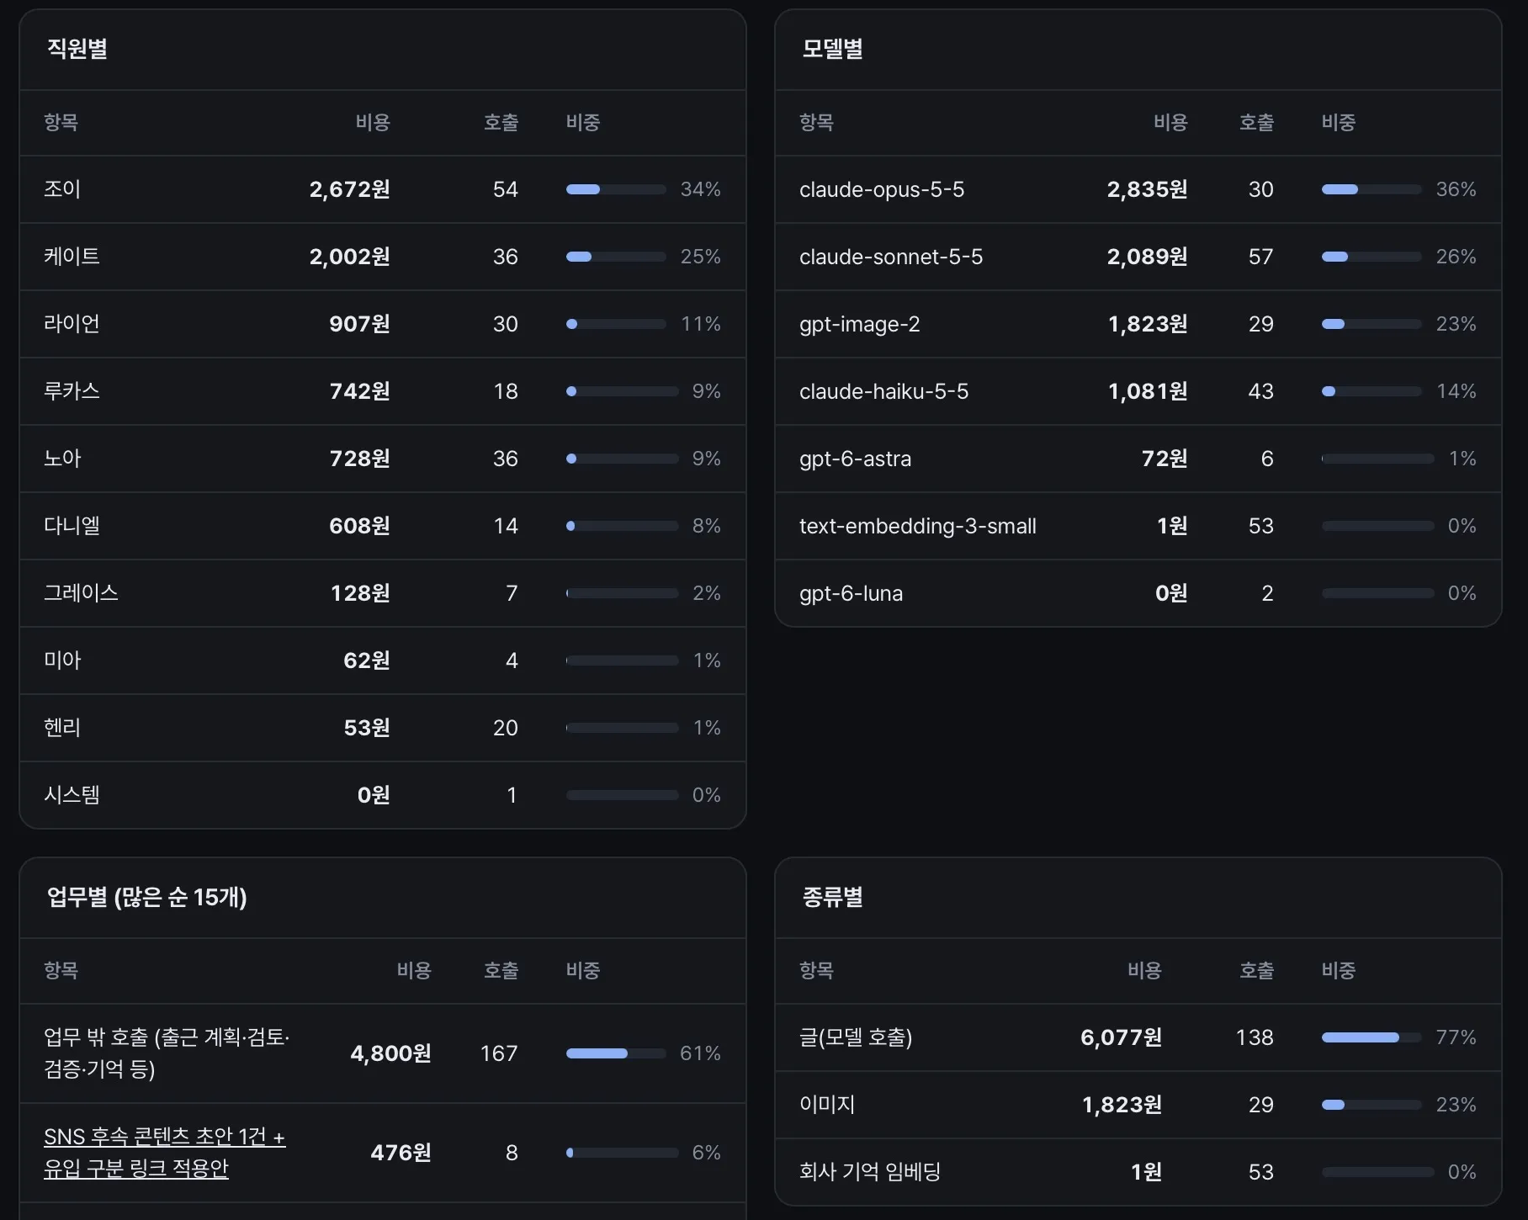Image resolution: width=1528 pixels, height=1220 pixels.
Task: Select the claude-opus-5-5 model row
Action: tap(1138, 189)
